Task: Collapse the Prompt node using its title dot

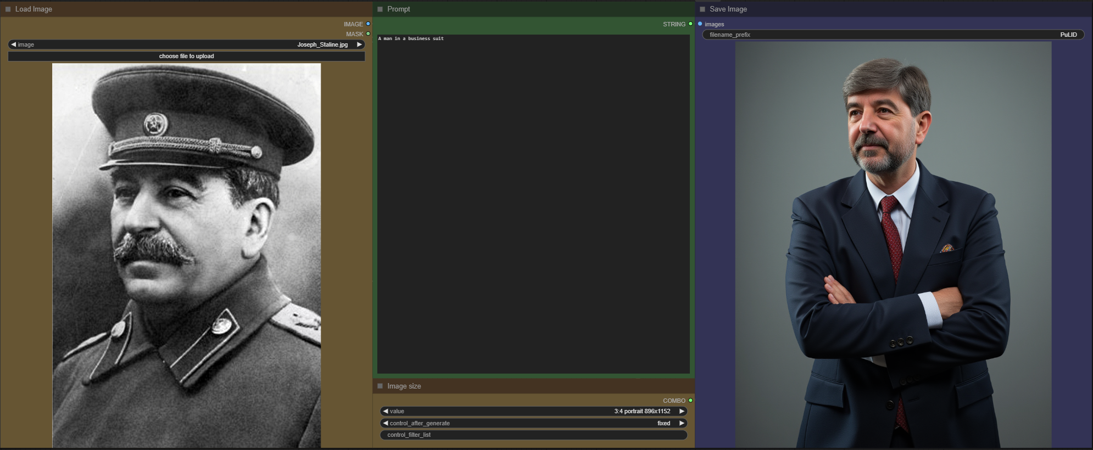Action: click(380, 9)
